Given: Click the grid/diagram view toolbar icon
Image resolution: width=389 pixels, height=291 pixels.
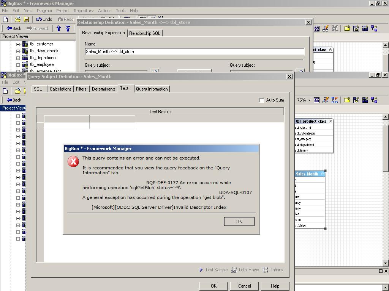Looking at the screenshot, I should pos(316,100).
